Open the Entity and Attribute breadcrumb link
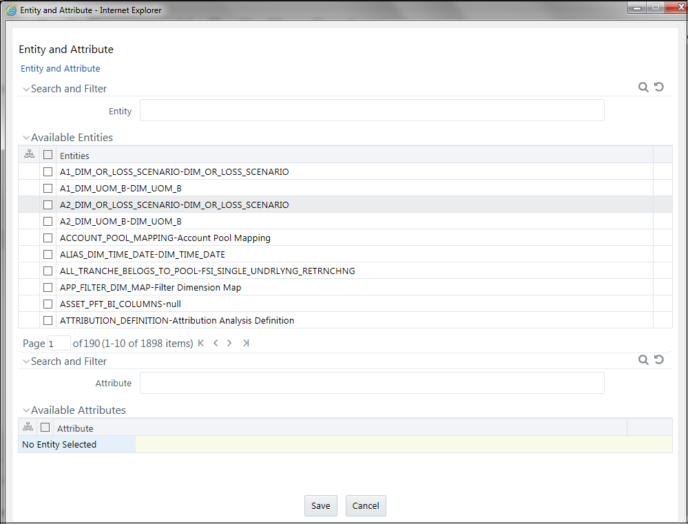The height and width of the screenshot is (524, 688). pos(60,68)
